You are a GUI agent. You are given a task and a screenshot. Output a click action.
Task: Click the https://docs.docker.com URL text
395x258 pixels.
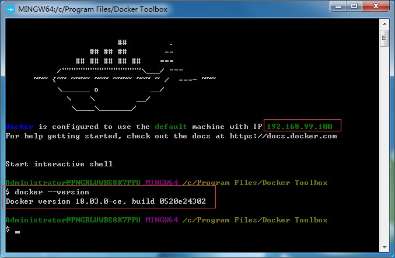pyautogui.click(x=283, y=136)
